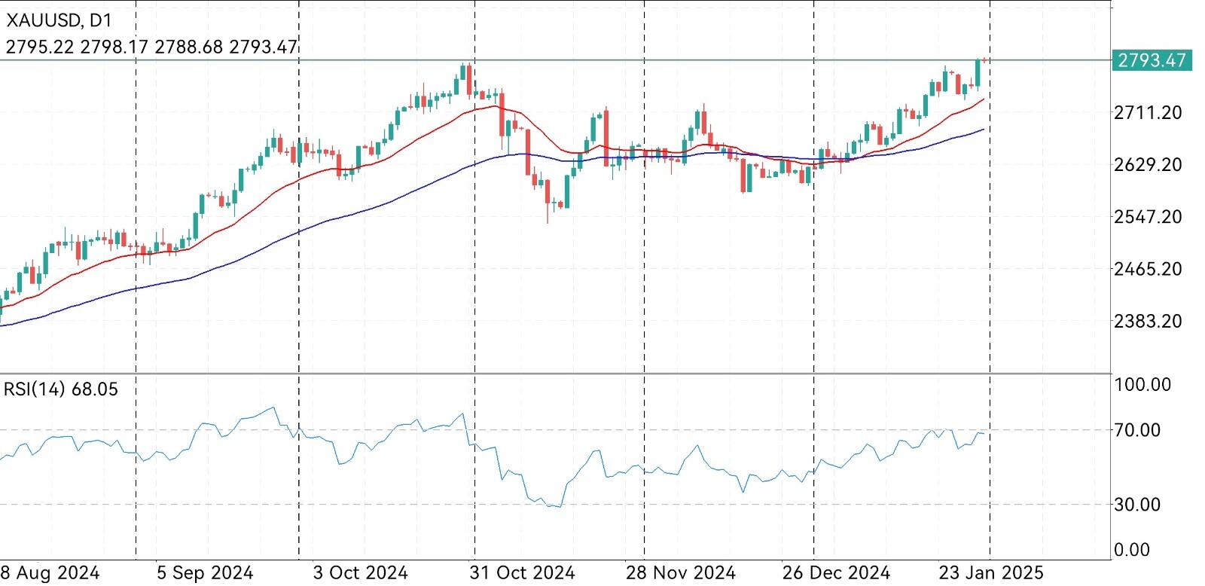The height and width of the screenshot is (586, 1205).
Task: Click the current price tag 2793.47
Action: (x=1152, y=60)
